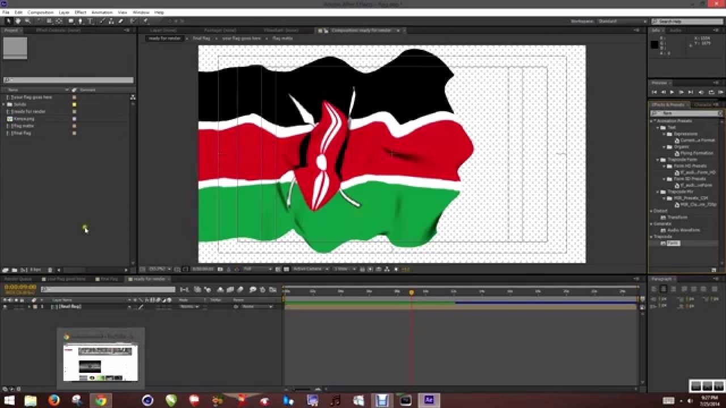Select the Horizontal Type tool
The height and width of the screenshot is (408, 726).
point(90,21)
